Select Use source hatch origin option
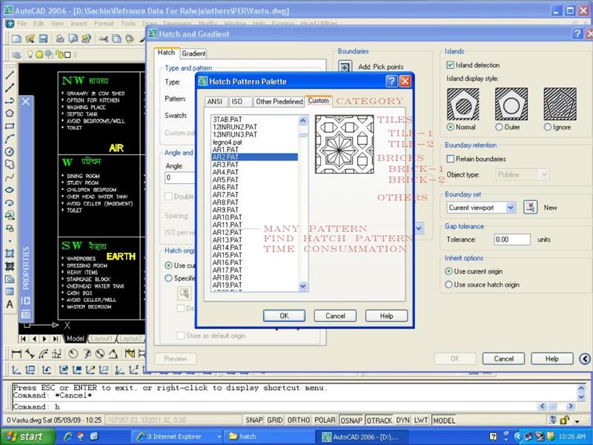 449,285
